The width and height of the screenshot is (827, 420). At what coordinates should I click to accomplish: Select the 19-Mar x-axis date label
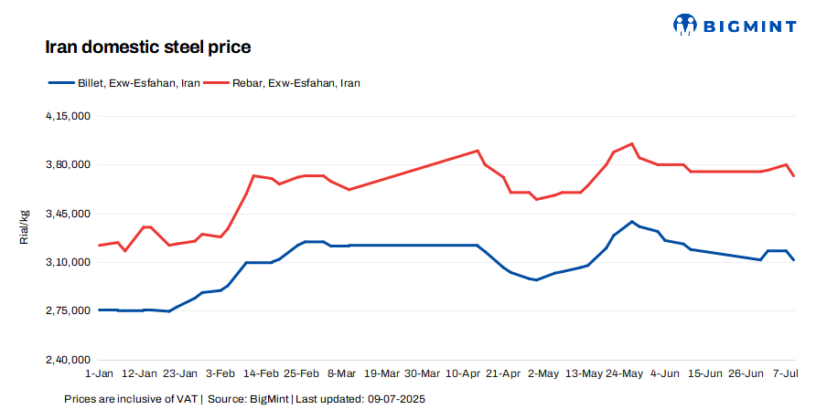[x=381, y=373]
